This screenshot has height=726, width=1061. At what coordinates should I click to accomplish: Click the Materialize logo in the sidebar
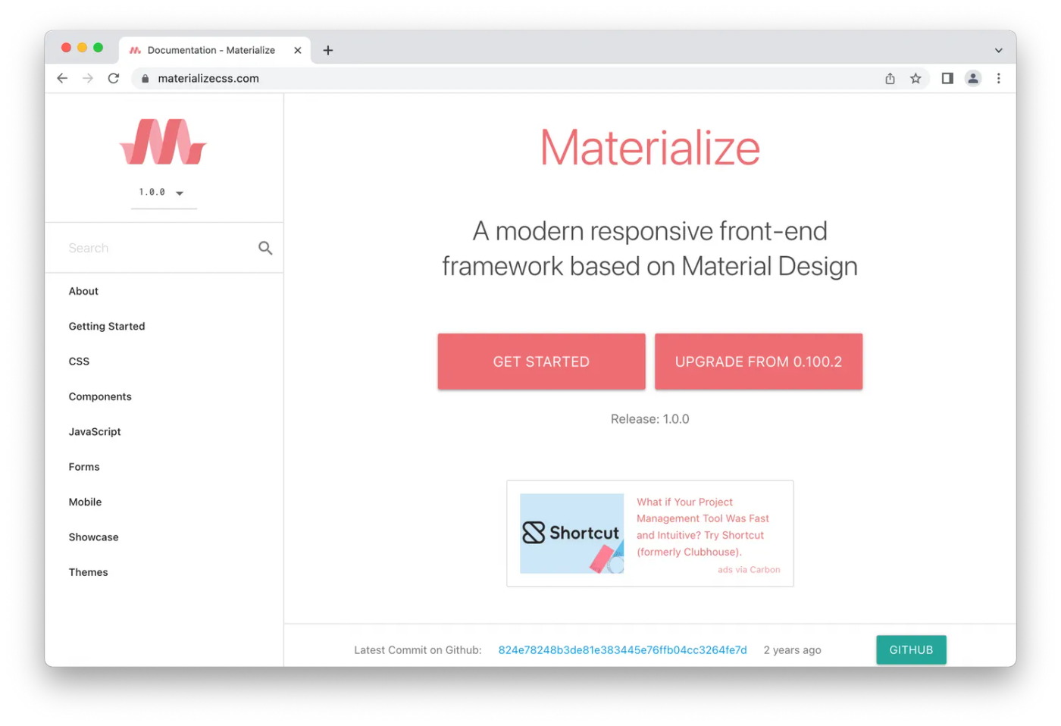(162, 141)
